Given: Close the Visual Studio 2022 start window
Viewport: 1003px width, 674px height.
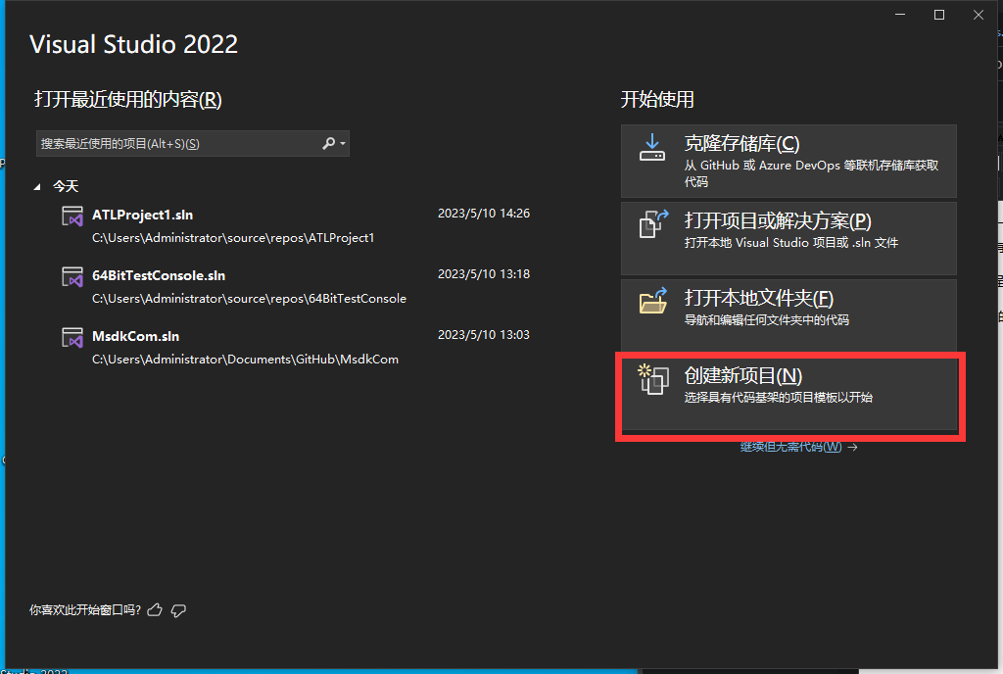Looking at the screenshot, I should coord(979,15).
